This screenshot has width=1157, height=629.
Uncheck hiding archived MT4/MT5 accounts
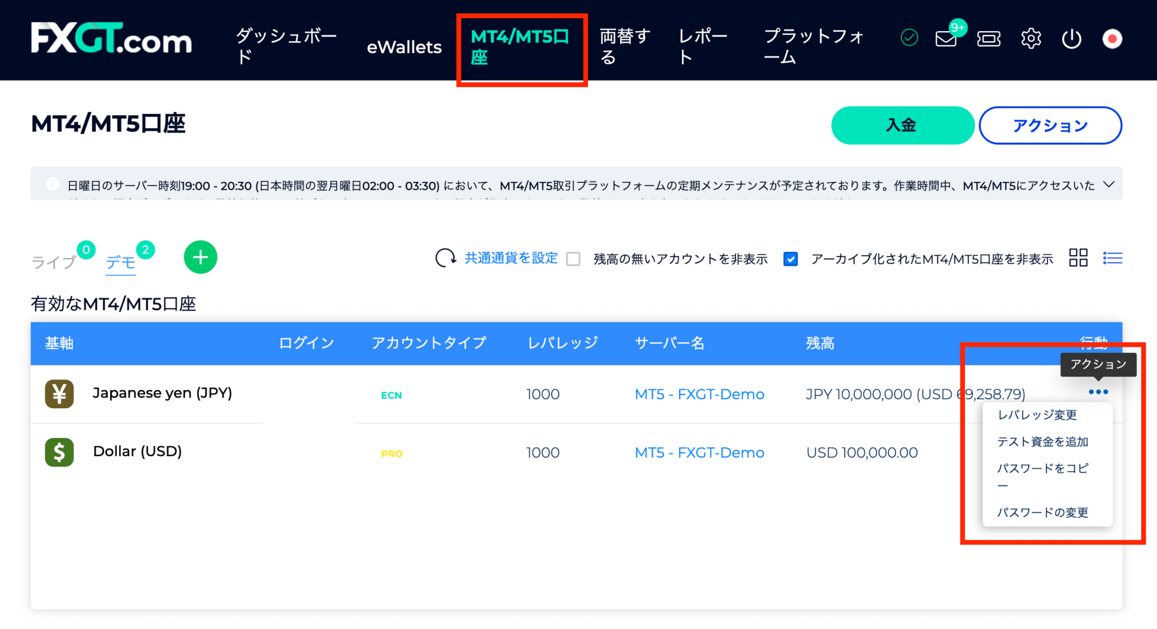[790, 259]
